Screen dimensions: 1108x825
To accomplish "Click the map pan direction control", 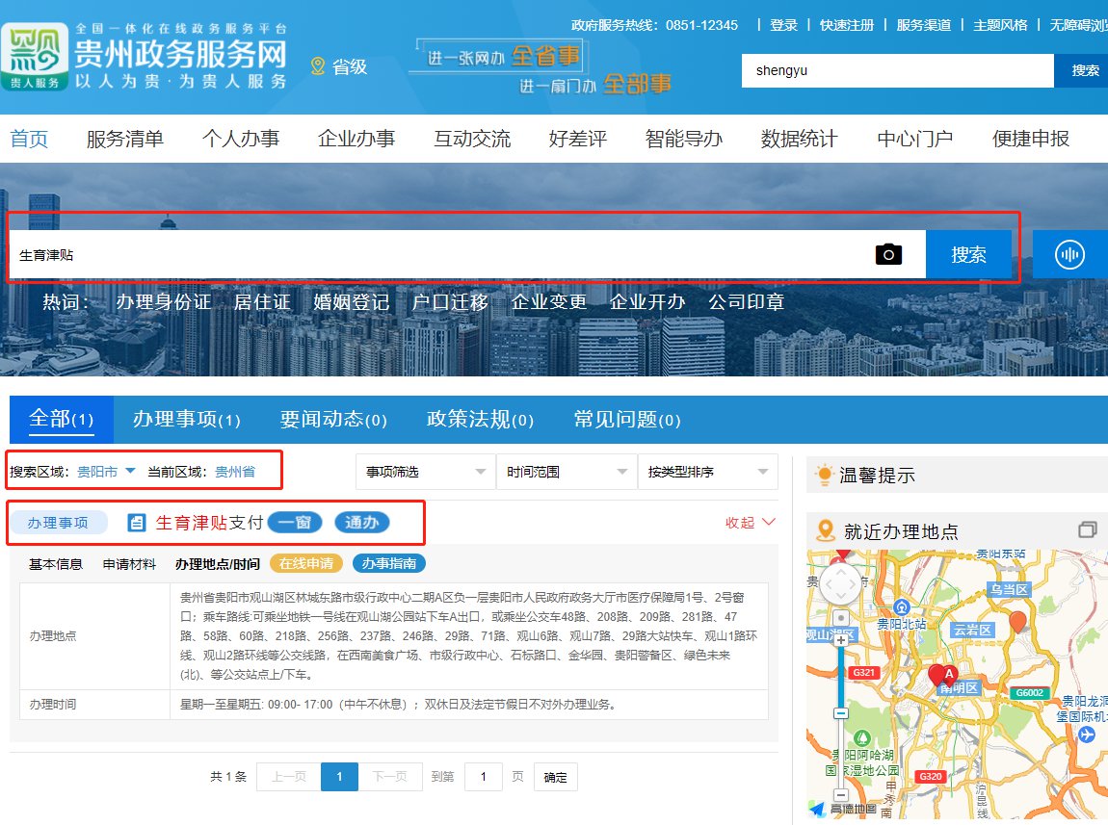I will 841,582.
